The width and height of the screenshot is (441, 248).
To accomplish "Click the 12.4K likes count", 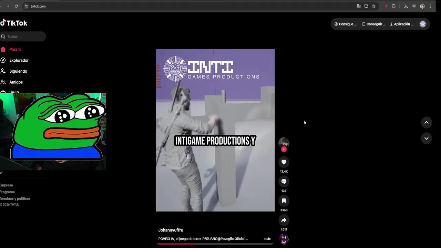I will 284,172.
